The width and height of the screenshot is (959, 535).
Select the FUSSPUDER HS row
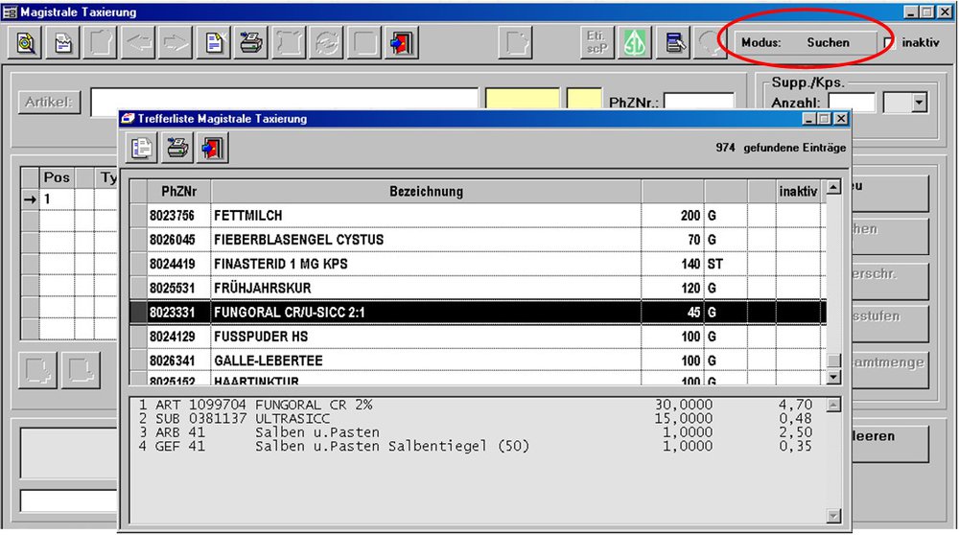coord(478,337)
